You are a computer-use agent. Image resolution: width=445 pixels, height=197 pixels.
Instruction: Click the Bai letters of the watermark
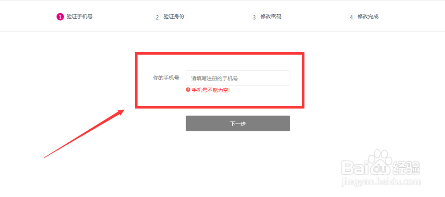tap(355, 168)
